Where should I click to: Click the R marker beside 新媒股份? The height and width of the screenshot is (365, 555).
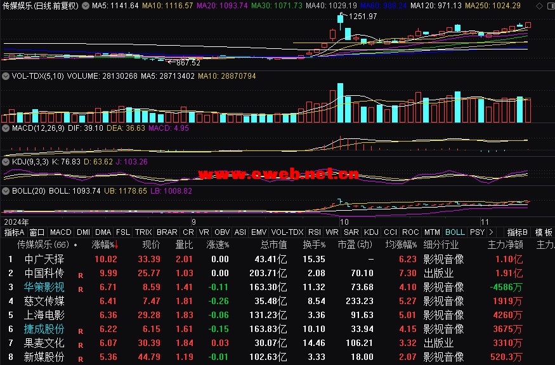point(81,359)
